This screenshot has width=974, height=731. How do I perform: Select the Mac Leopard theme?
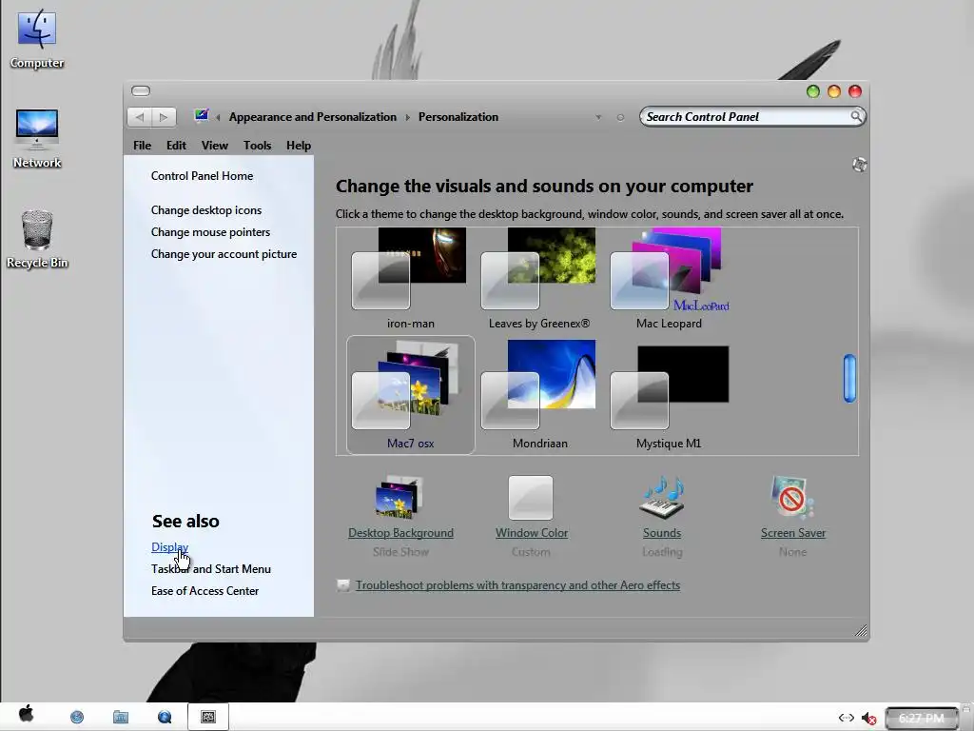(670, 279)
